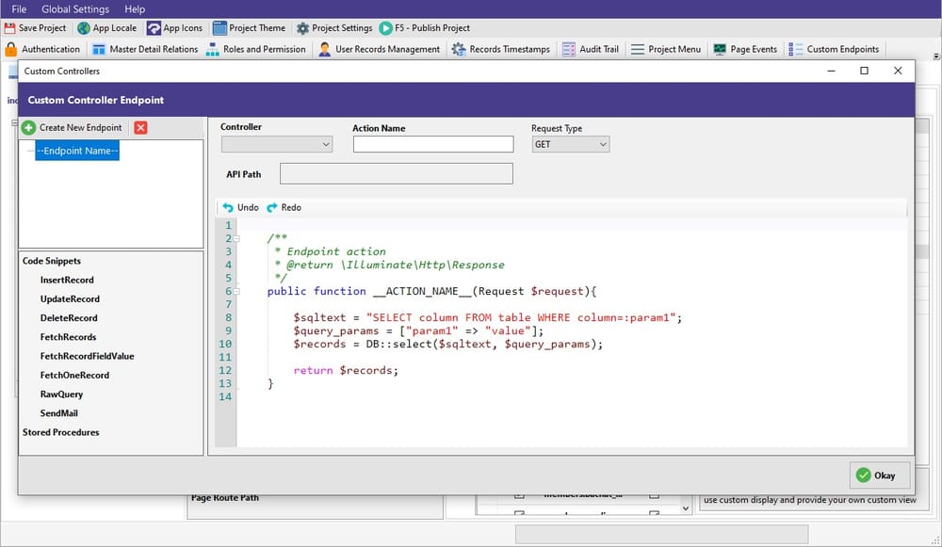Click Undo in the code editor
942x547 pixels.
tap(240, 207)
